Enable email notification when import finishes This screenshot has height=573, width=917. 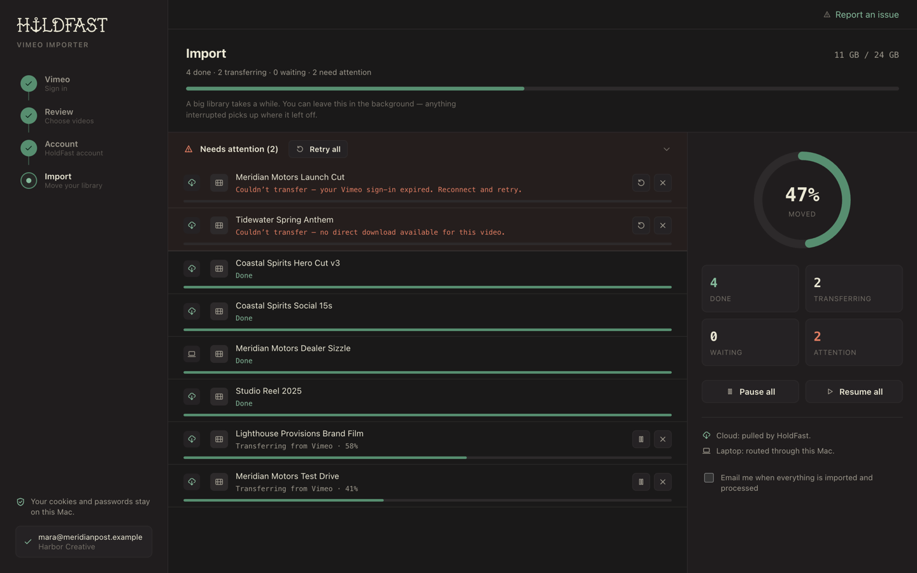(x=709, y=478)
